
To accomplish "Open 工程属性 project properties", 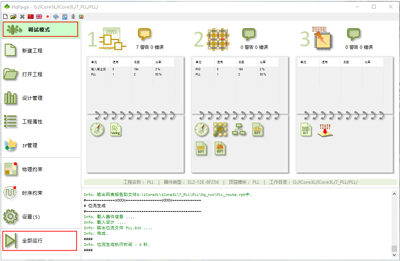I will click(x=32, y=122).
